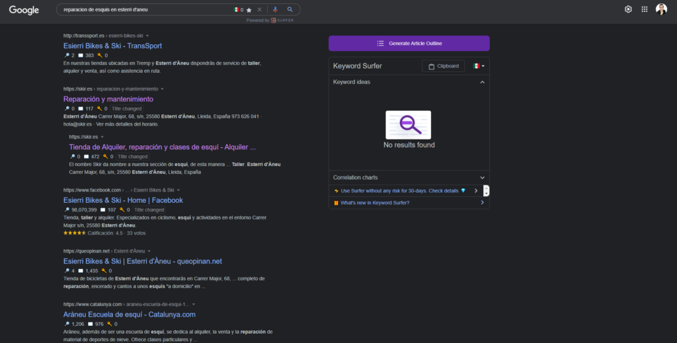The image size is (677, 343).
Task: Open Esierri Bikes & Ski Facebook result
Action: click(x=123, y=200)
